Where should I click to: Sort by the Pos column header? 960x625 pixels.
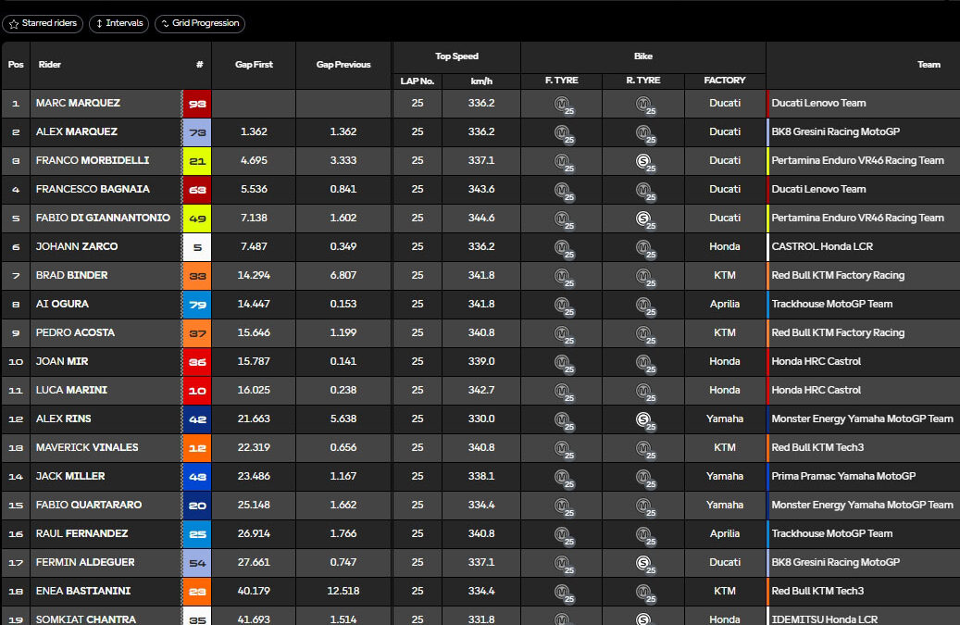[x=16, y=65]
